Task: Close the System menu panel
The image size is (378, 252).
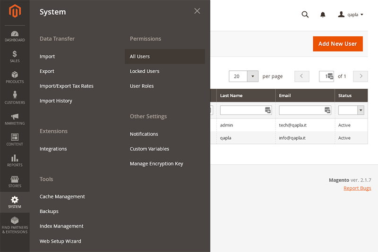Action: [x=197, y=11]
